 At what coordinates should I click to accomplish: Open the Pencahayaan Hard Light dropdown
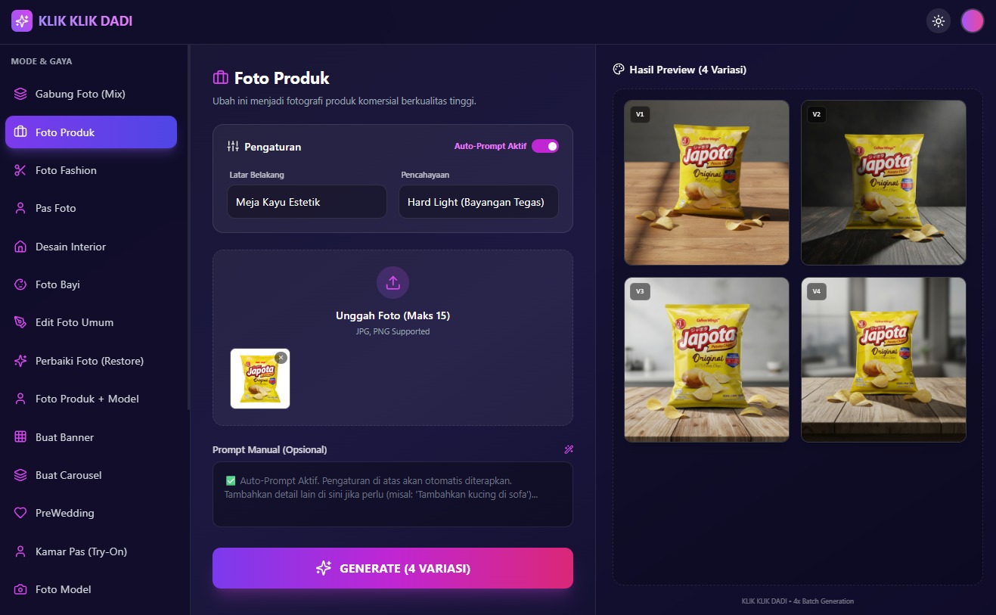479,202
